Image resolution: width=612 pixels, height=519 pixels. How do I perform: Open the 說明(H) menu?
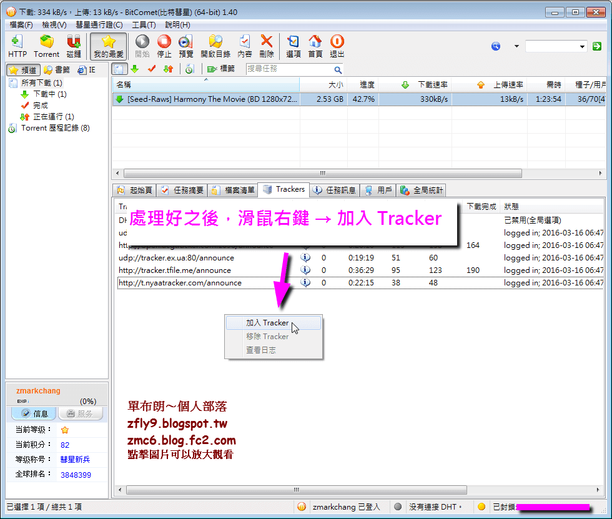177,25
